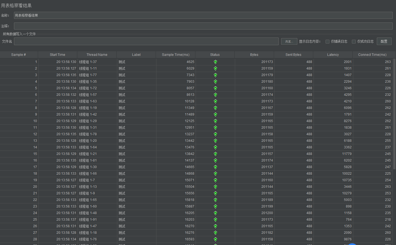Select sample time value 16593
This screenshot has height=245, width=396.
[190, 239]
